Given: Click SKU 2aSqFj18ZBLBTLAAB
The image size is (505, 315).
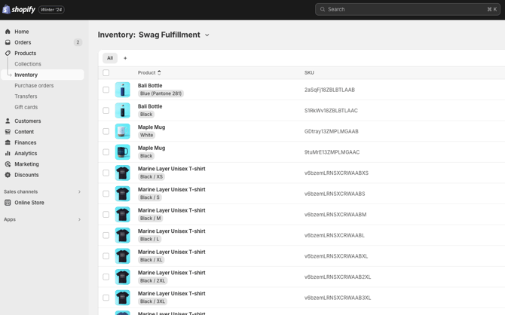Looking at the screenshot, I should pos(329,90).
